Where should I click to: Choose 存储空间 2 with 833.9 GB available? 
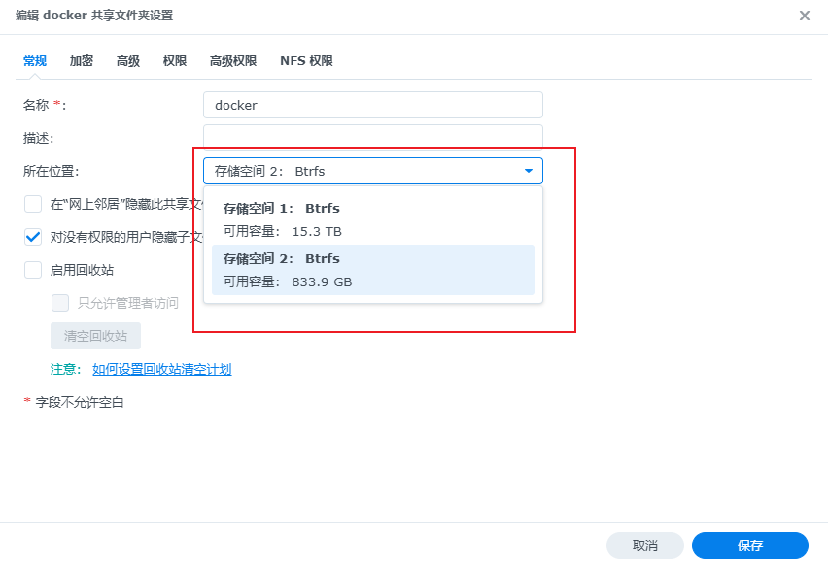coord(372,270)
